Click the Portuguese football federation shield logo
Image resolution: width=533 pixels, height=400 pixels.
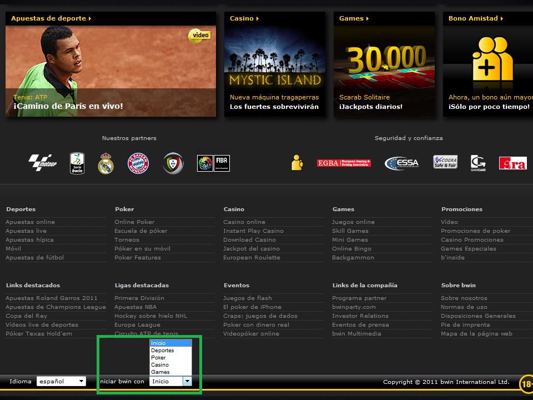tap(173, 163)
